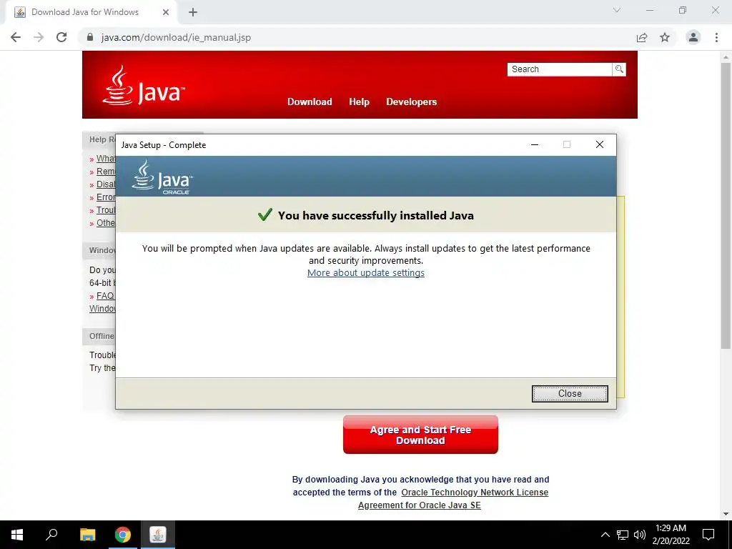Open File Explorer from taskbar
732x549 pixels.
click(88, 535)
